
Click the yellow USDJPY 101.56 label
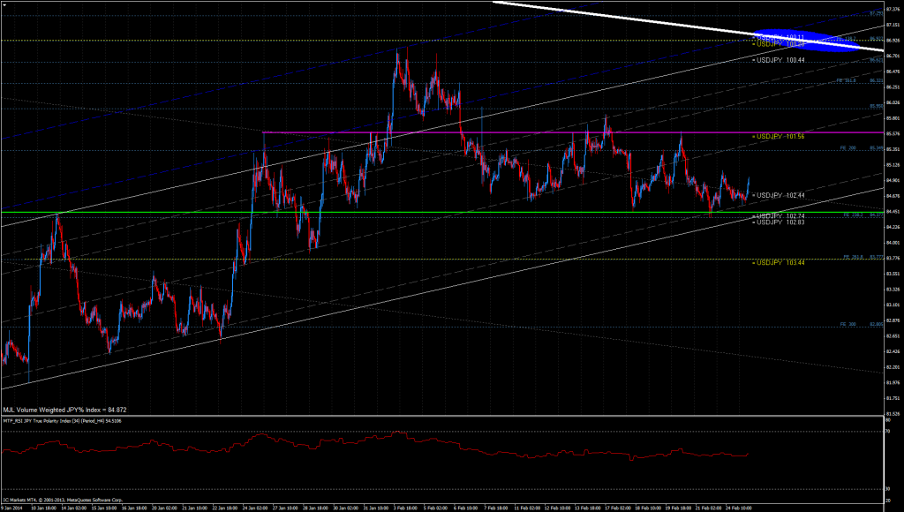780,137
